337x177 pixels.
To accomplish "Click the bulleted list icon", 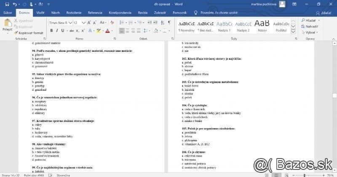I will [x=121, y=23].
